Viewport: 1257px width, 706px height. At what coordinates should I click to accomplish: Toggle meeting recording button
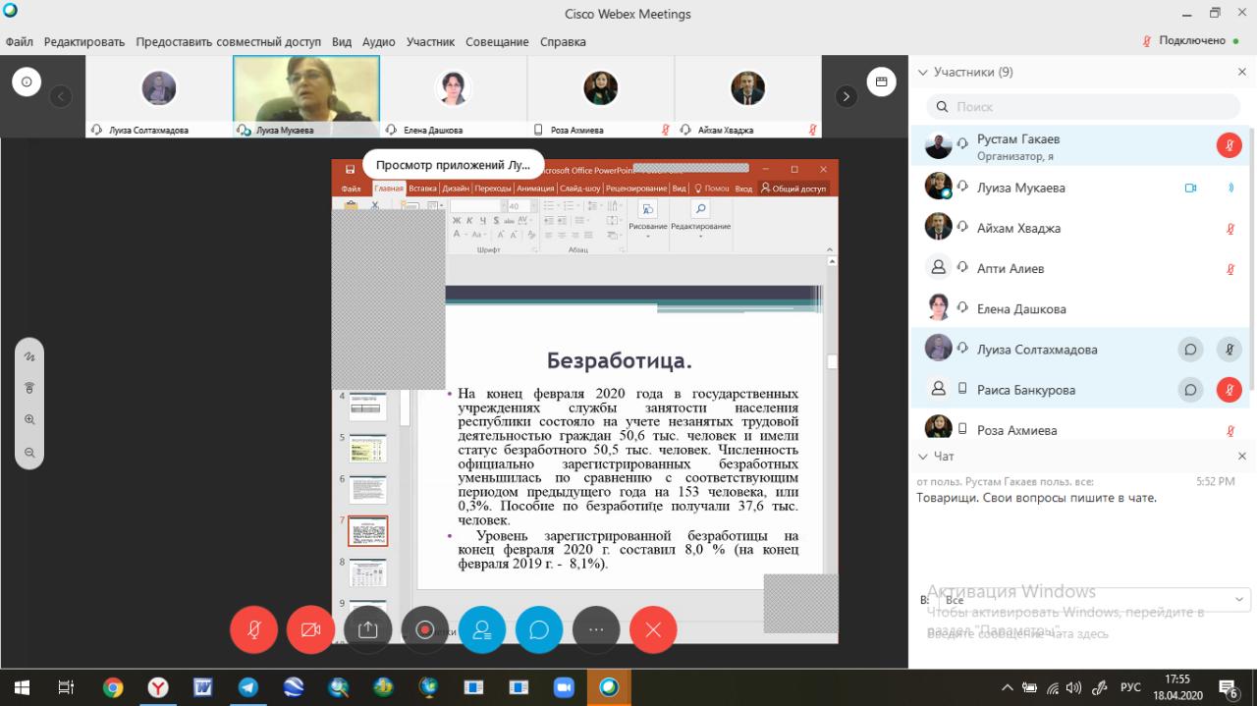pyautogui.click(x=425, y=630)
